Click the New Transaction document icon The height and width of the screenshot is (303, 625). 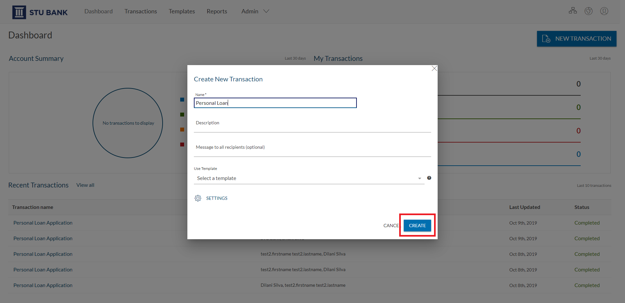pyautogui.click(x=546, y=39)
